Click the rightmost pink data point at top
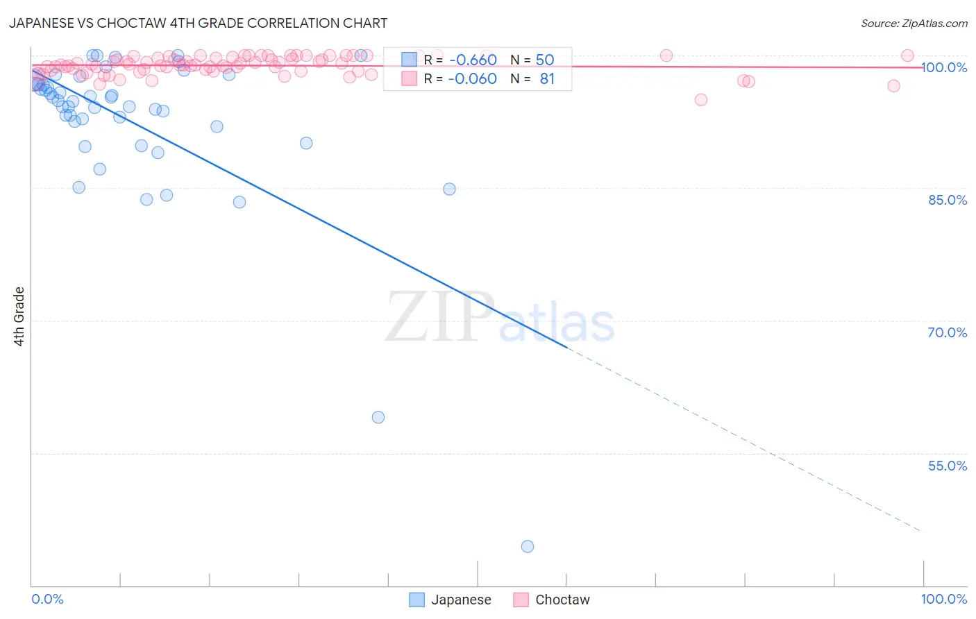This screenshot has width=976, height=619. tap(907, 56)
